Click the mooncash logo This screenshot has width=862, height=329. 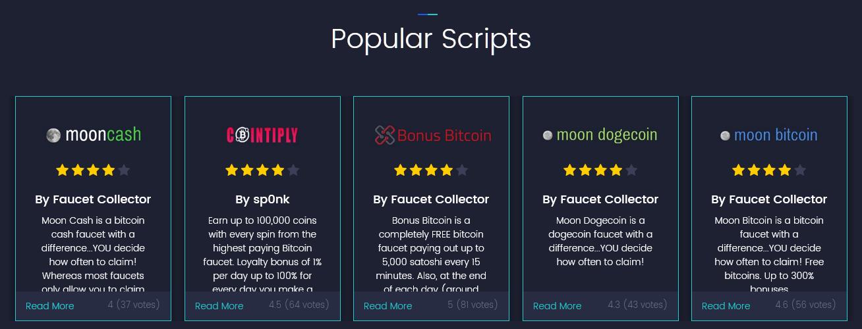pyautogui.click(x=94, y=135)
